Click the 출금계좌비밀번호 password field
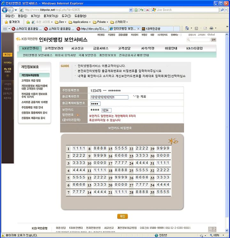The height and width of the screenshot is (238, 230). 96,104
